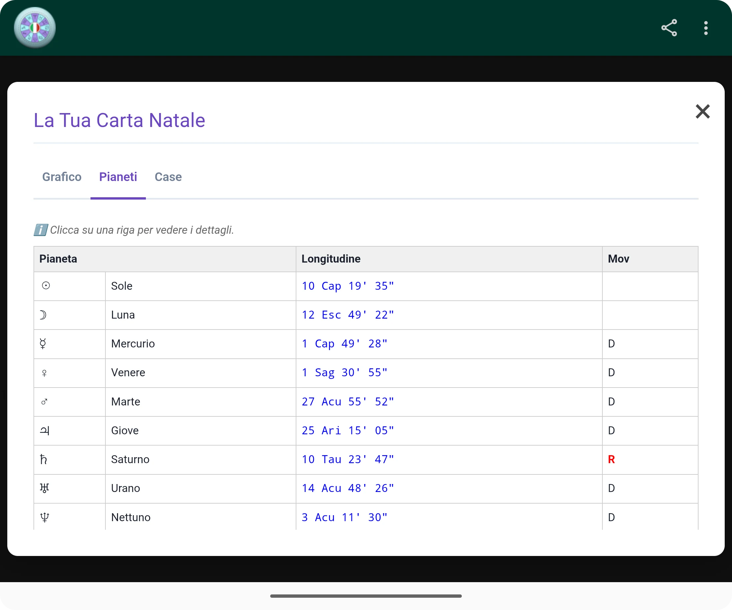This screenshot has width=732, height=610.
Task: Click the Mercury symbol glyph
Action: pos(43,344)
